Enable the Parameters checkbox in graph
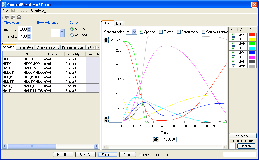Image resolution: width=259 pixels, height=160 pixels. pos(179,32)
